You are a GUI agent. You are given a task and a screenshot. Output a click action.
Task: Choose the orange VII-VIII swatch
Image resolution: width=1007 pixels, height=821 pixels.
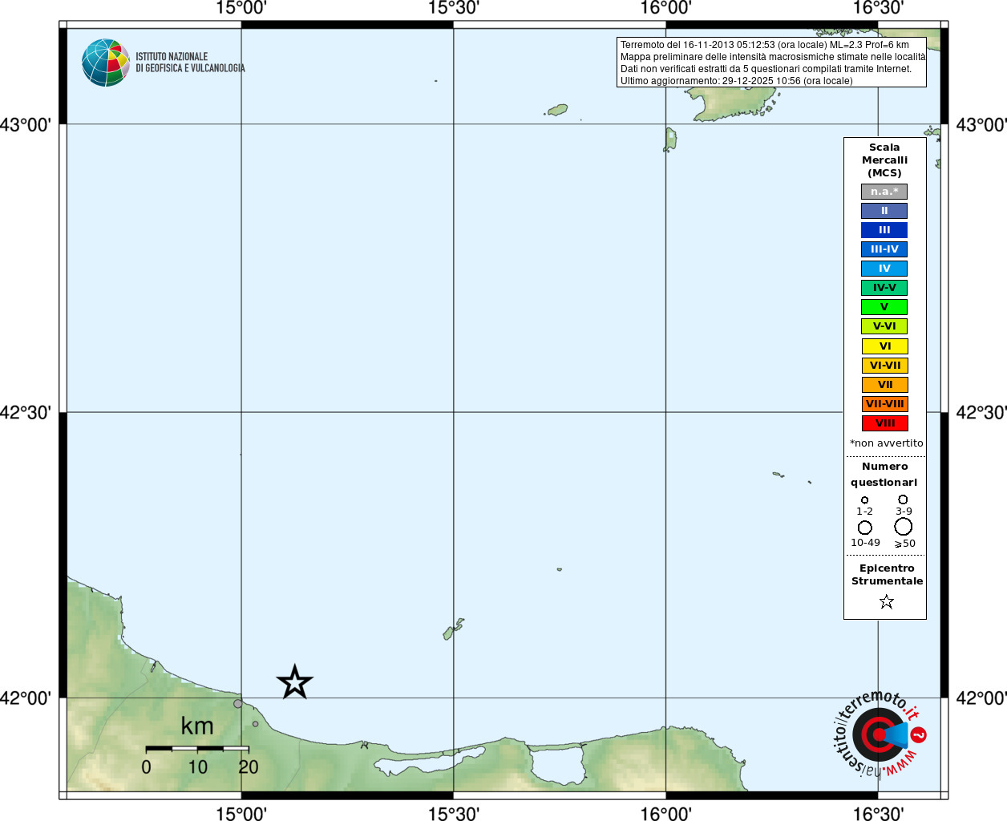[884, 404]
